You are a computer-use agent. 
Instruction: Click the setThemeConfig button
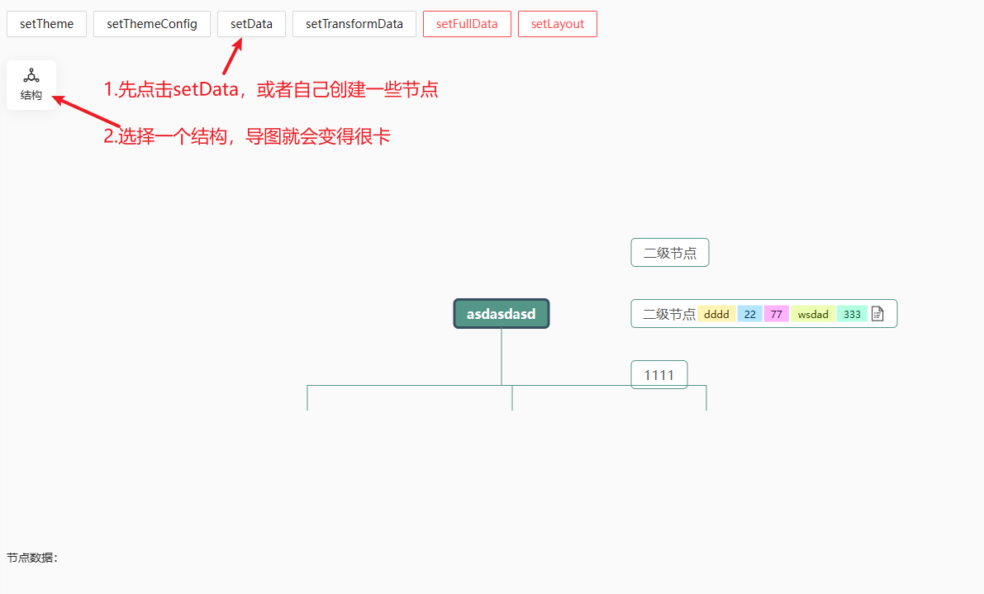(x=152, y=24)
